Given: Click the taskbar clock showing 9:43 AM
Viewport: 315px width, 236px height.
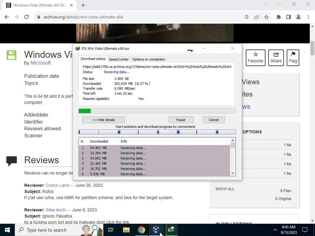Looking at the screenshot, I should point(289,230).
